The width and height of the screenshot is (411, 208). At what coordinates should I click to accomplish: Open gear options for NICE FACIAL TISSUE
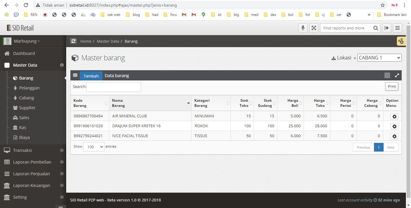[x=394, y=136]
